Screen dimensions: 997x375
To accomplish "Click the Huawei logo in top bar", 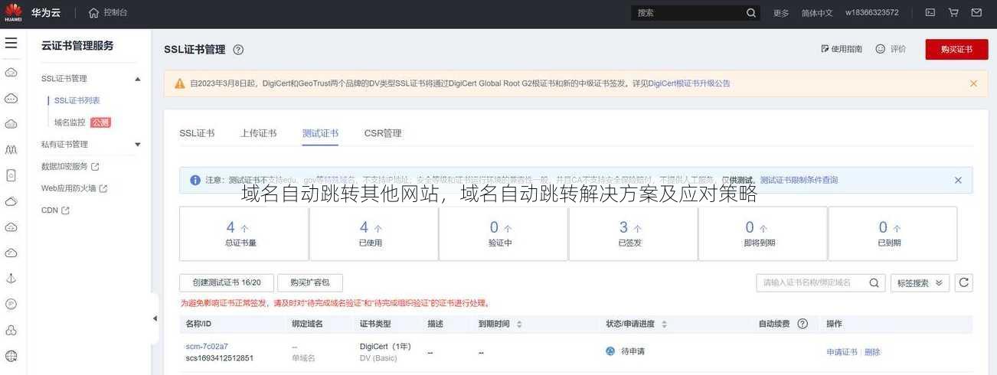I will point(13,12).
